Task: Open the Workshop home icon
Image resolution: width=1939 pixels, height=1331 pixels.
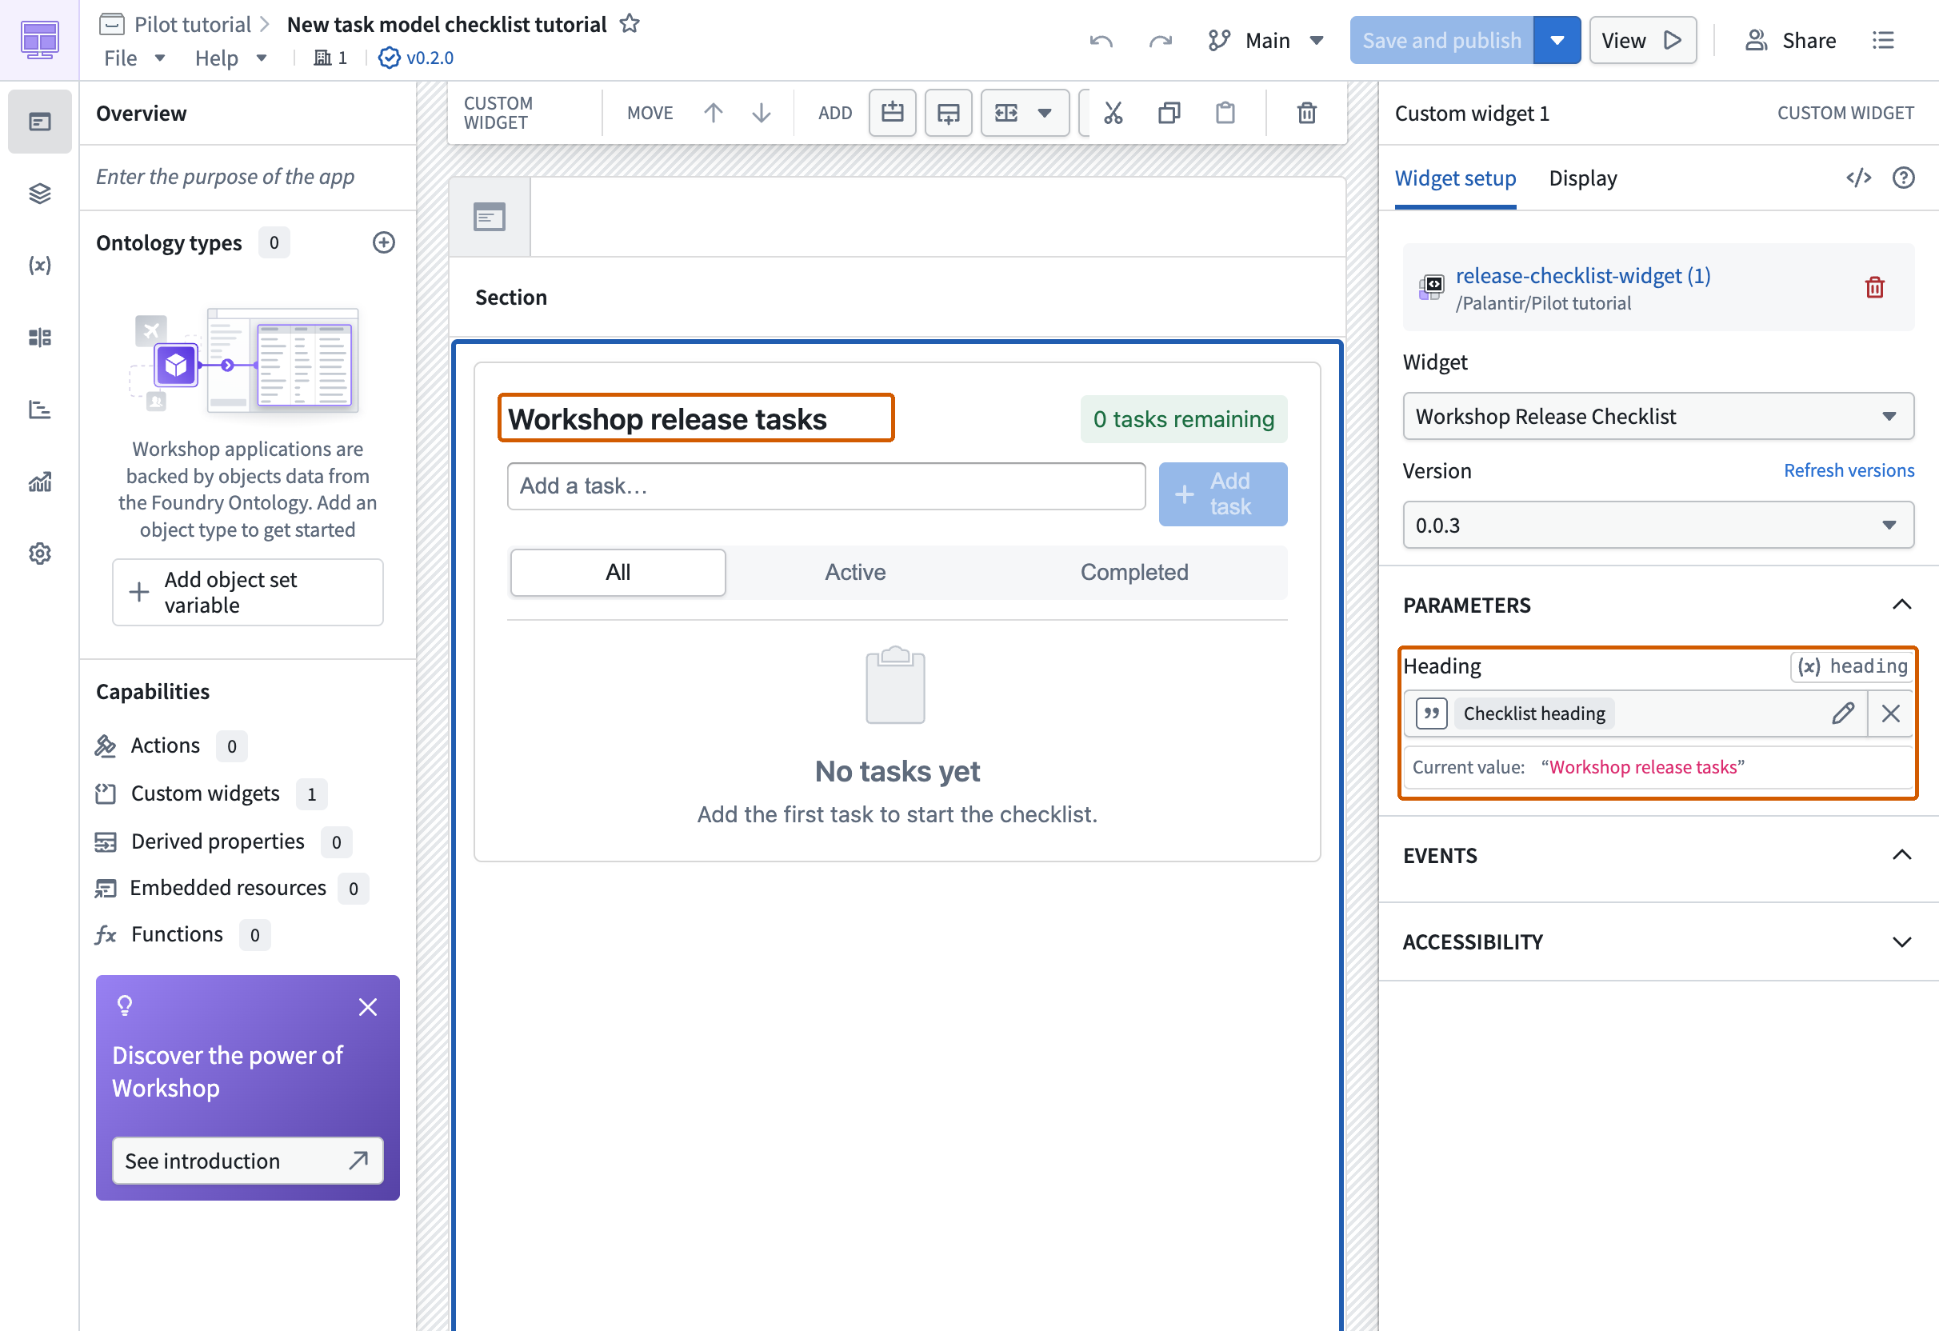Action: pyautogui.click(x=39, y=39)
